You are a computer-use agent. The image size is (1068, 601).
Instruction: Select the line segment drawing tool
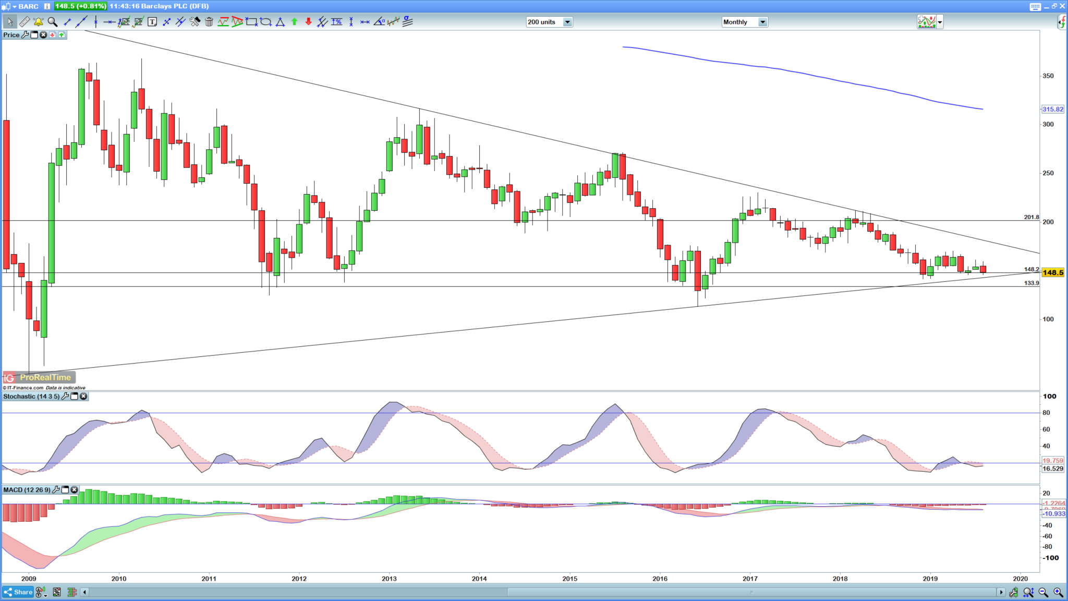tap(67, 22)
